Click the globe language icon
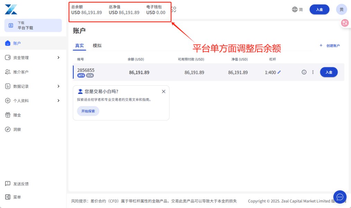351x208 pixels. pyautogui.click(x=295, y=9)
